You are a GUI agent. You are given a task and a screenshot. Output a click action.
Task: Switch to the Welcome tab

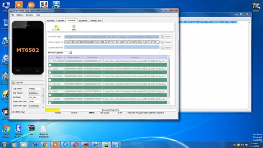click(x=51, y=21)
